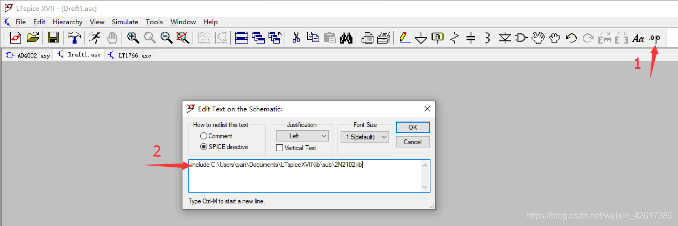The width and height of the screenshot is (678, 226).
Task: Select the move hand tool
Action: (538, 38)
